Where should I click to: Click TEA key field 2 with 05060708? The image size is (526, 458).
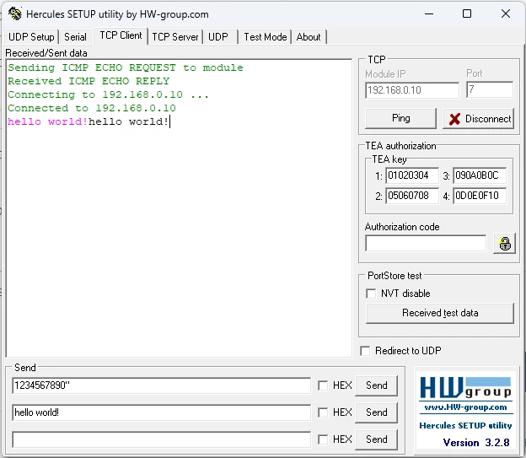(x=412, y=196)
